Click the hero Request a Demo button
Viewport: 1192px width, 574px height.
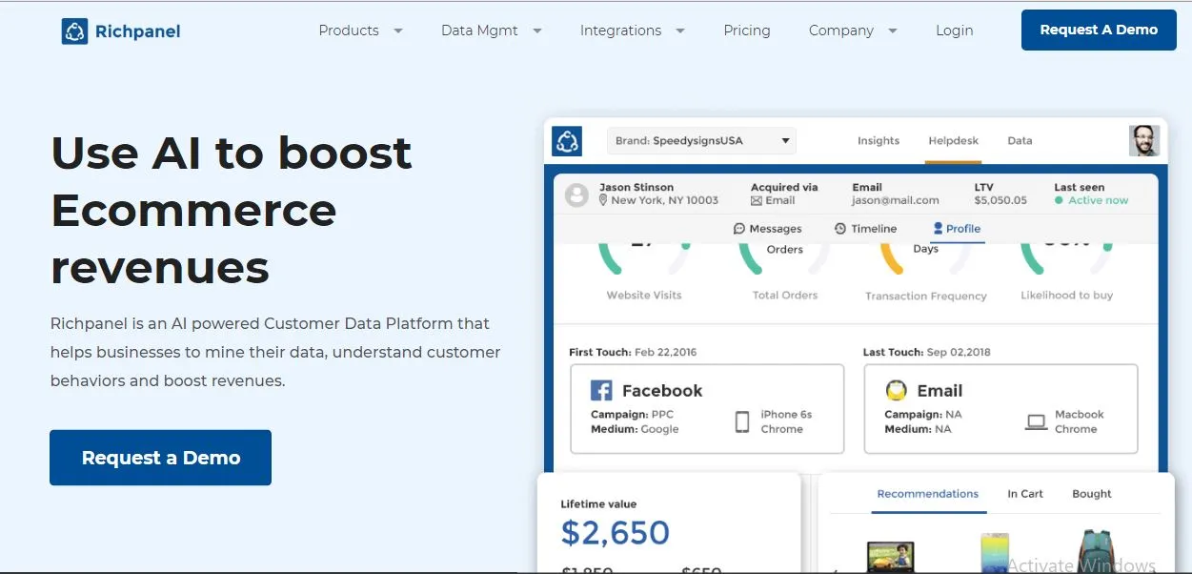pyautogui.click(x=160, y=458)
